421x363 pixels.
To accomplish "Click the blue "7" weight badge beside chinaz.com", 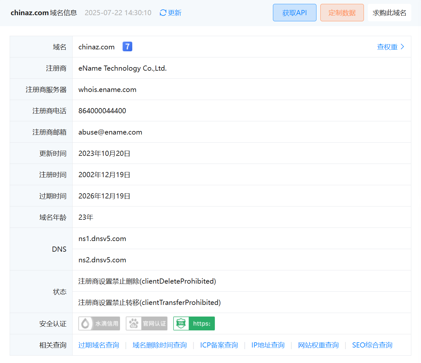I will (x=127, y=46).
